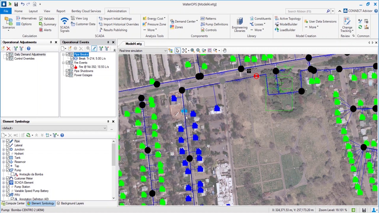379x213 pixels.
Task: Click Validate in Calculation group
Action: click(x=46, y=18)
